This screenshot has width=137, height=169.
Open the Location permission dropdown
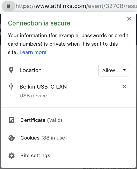pyautogui.click(x=114, y=70)
